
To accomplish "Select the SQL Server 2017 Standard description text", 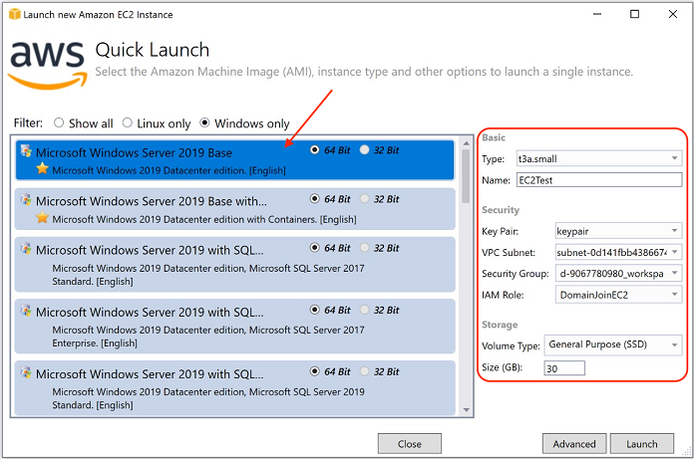I will pyautogui.click(x=208, y=275).
